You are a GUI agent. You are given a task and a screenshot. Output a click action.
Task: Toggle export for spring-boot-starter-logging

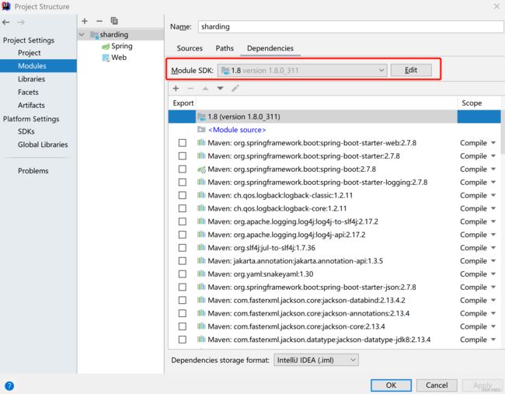click(x=183, y=182)
